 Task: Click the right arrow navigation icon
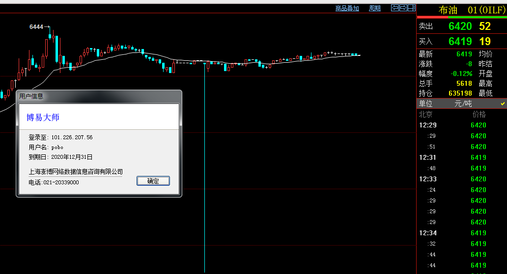click(403, 8)
